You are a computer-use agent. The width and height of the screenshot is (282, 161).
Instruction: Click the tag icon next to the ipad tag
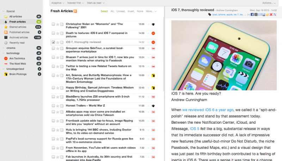(210, 14)
